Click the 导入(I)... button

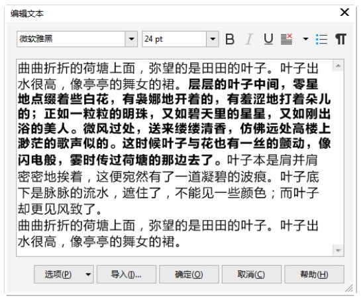point(126,274)
